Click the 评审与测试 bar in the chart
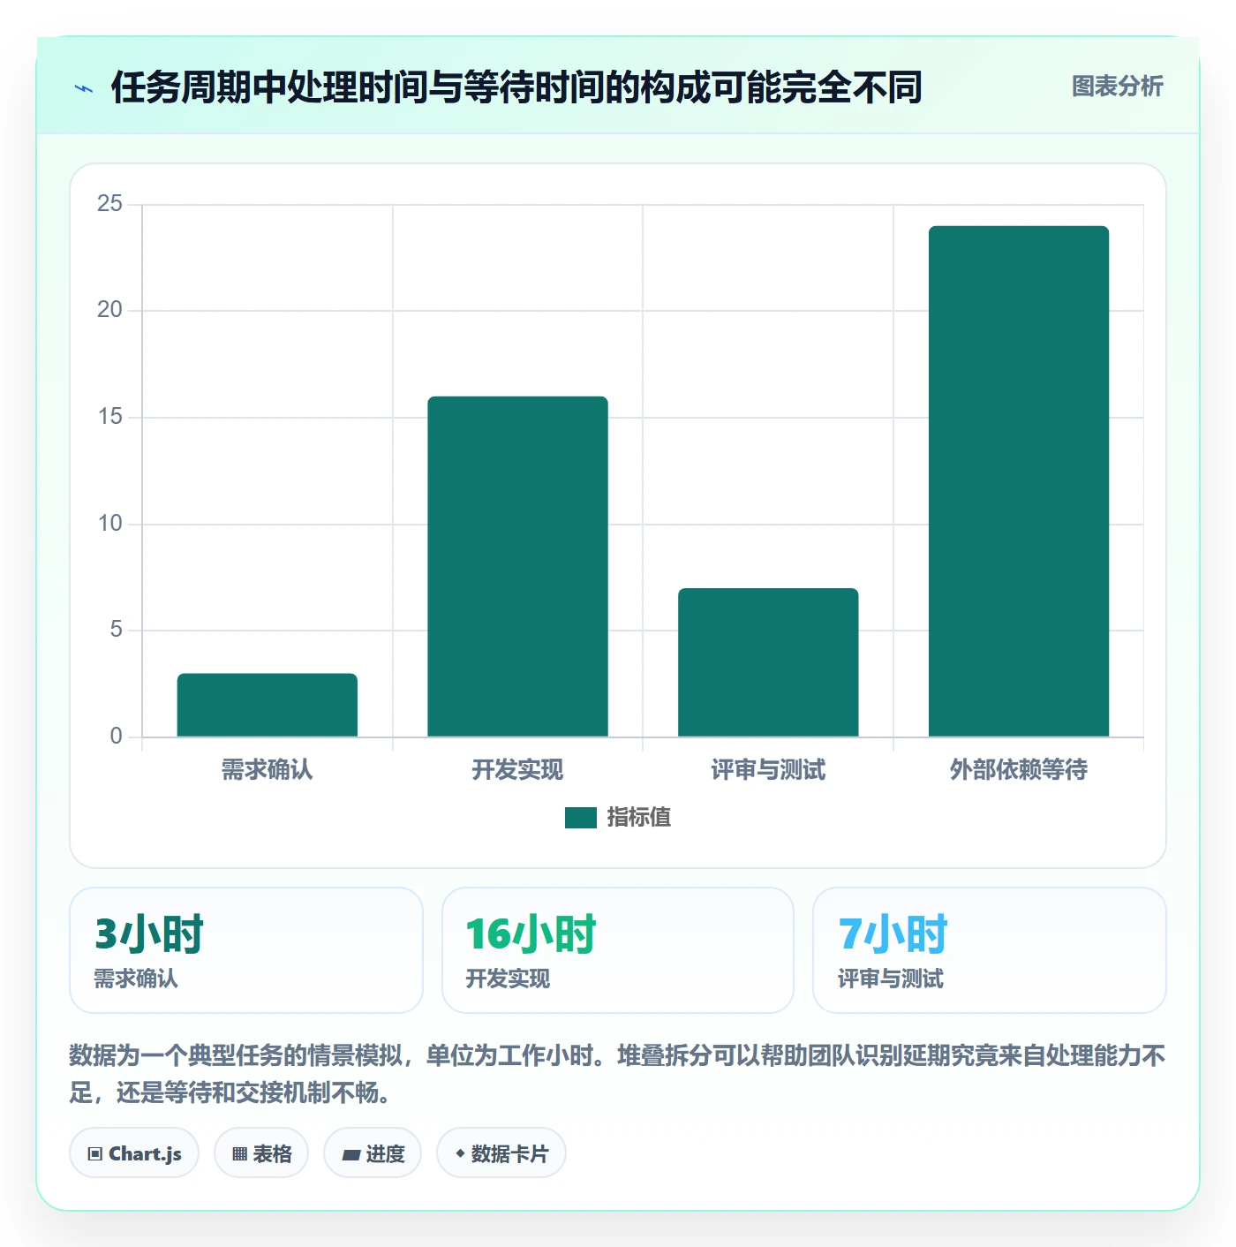 tap(768, 662)
